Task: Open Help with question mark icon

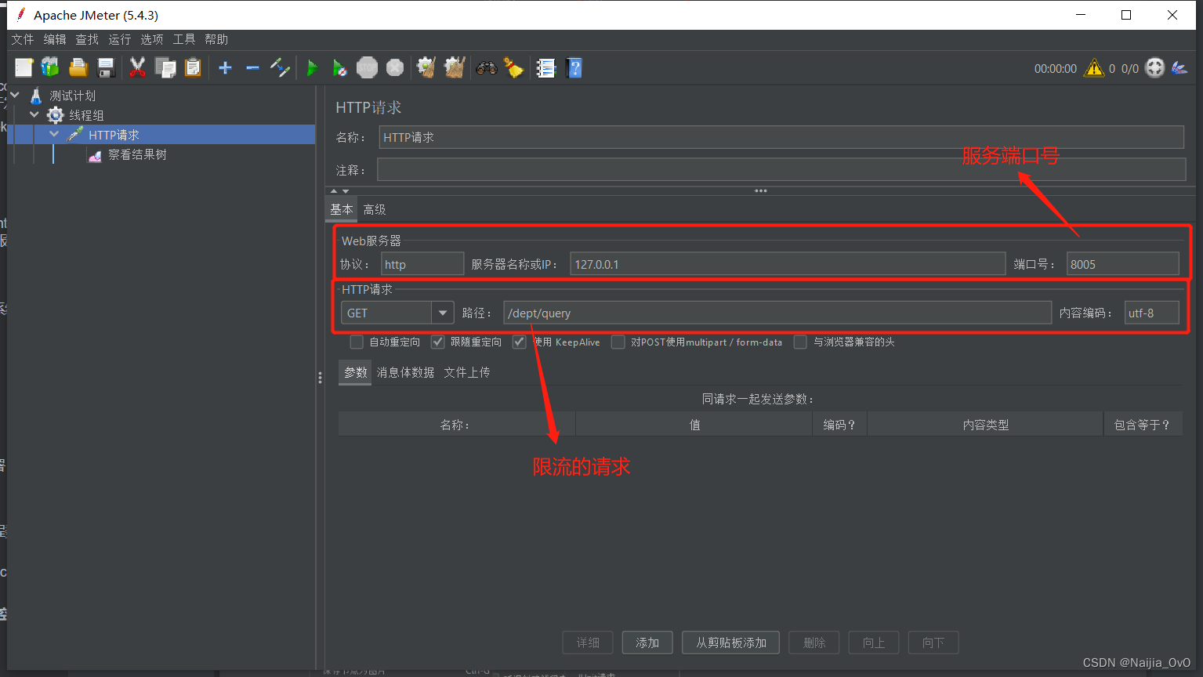Action: (574, 68)
